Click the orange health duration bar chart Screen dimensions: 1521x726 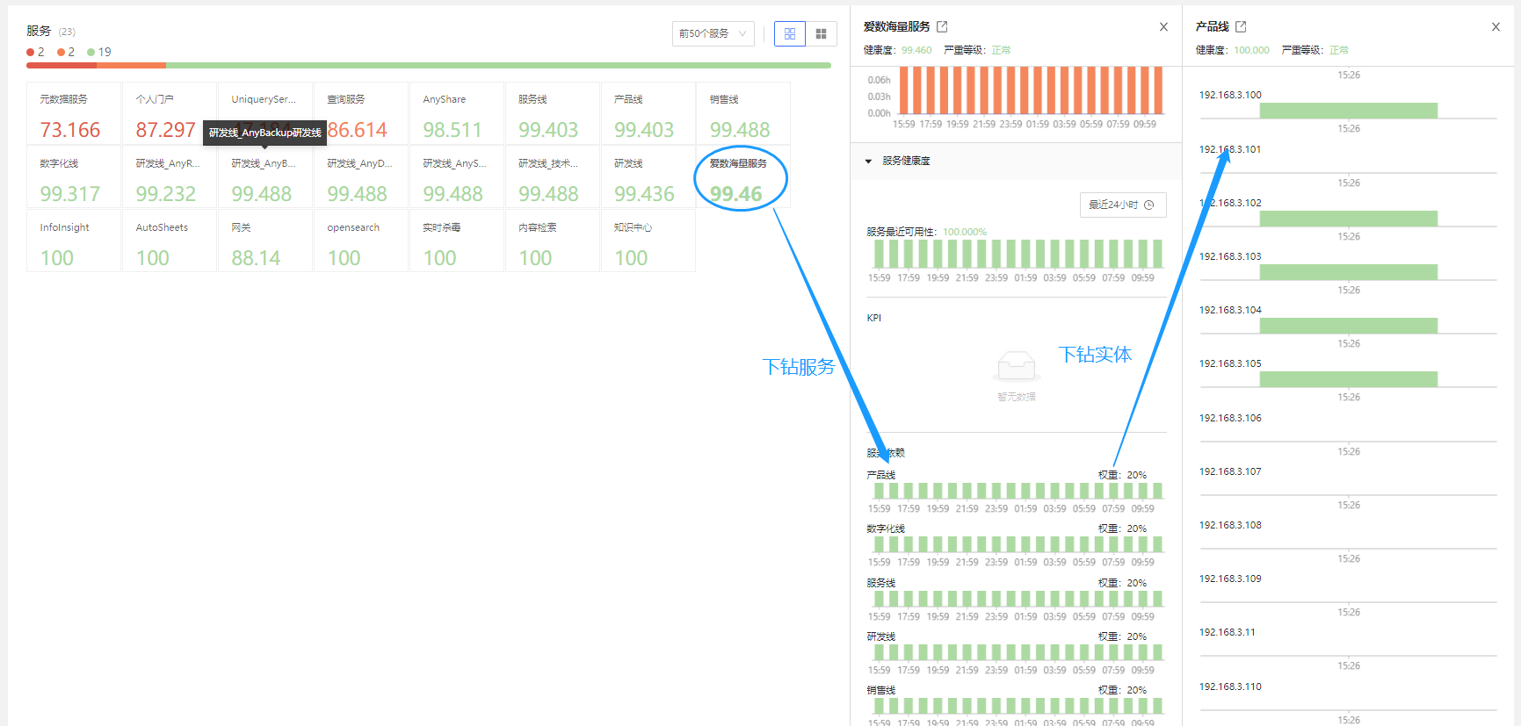pyautogui.click(x=1031, y=90)
